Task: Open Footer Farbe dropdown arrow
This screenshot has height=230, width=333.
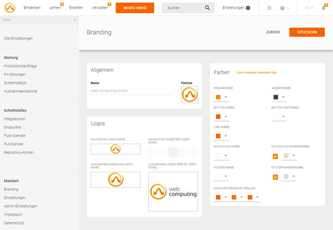Action: [x=226, y=176]
